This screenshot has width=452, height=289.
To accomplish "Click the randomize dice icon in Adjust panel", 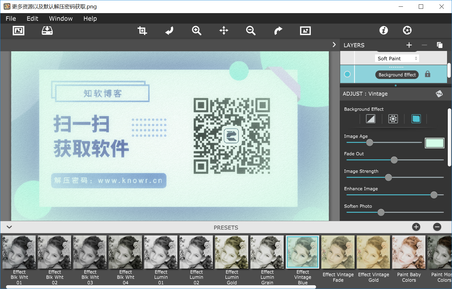I will pos(439,94).
